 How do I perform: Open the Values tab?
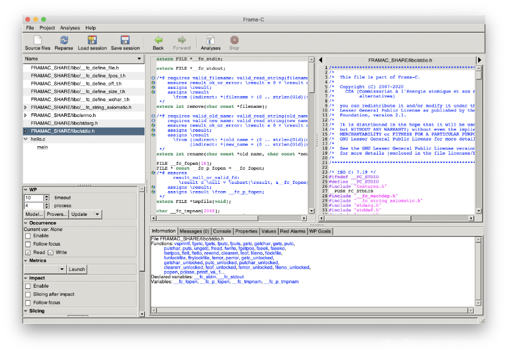269,231
